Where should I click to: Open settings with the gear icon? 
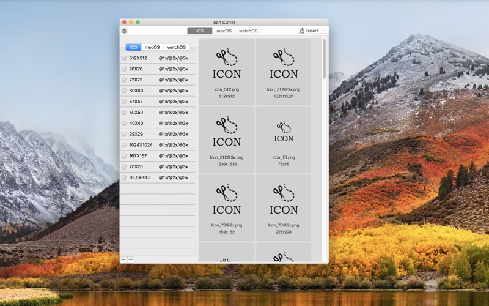click(x=124, y=31)
